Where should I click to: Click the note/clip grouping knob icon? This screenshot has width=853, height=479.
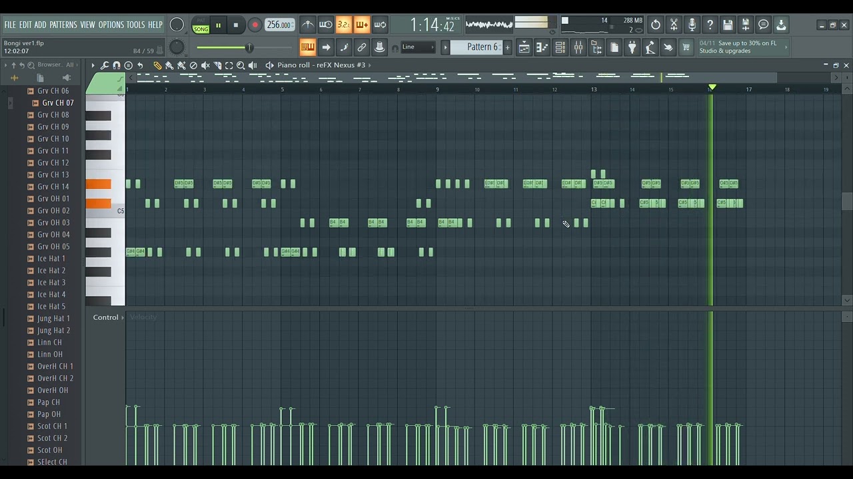coord(379,47)
